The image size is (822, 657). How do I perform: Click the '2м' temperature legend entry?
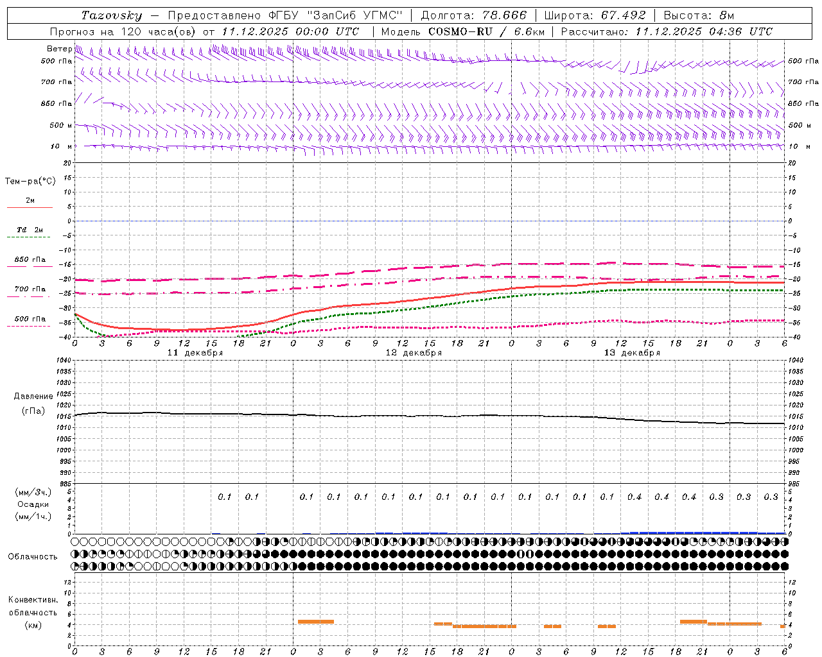(30, 201)
